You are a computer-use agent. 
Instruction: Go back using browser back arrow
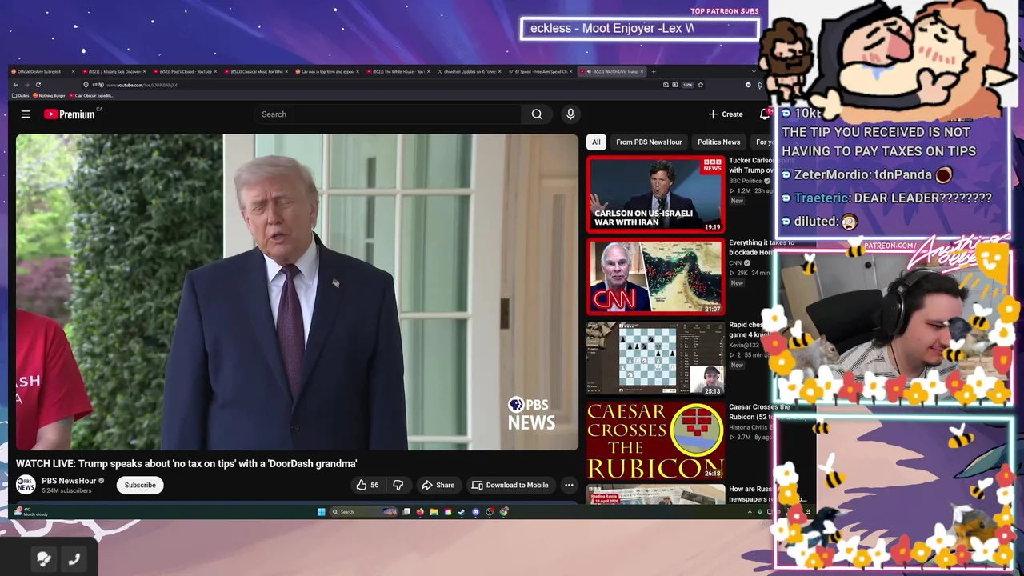(15, 85)
